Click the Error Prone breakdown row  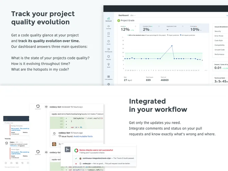point(219,36)
